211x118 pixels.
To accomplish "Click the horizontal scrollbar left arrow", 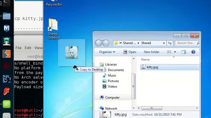I will tap(139, 108).
